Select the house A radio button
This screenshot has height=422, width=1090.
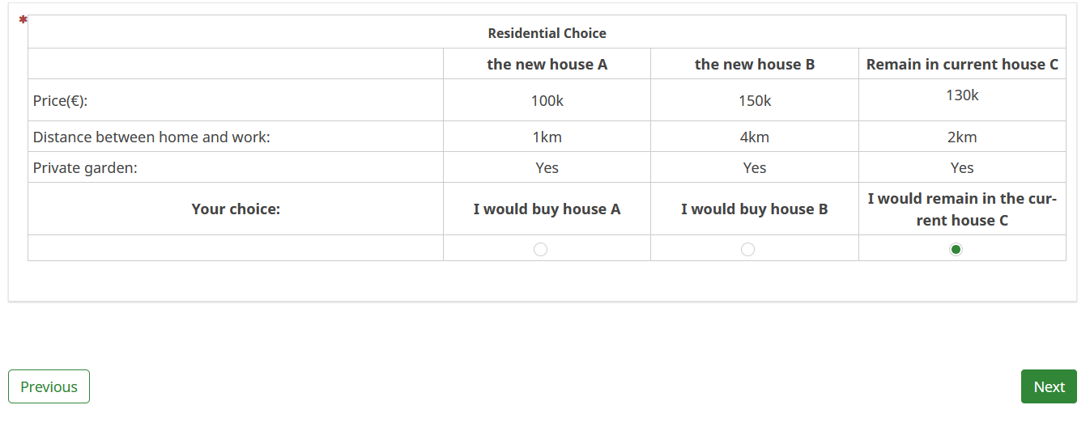click(x=541, y=249)
